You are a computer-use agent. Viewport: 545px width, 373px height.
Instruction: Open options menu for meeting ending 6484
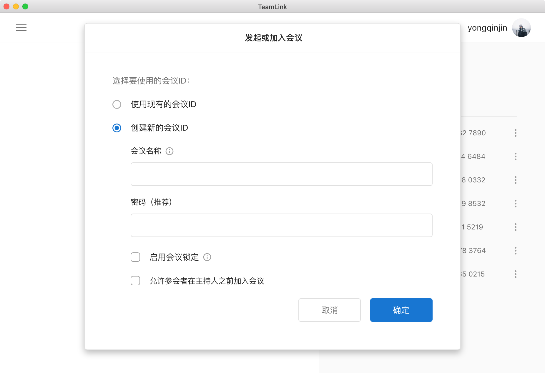tap(516, 156)
